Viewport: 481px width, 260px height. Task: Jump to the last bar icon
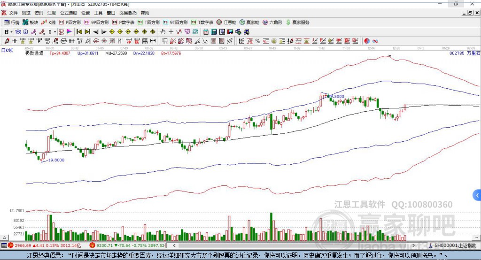[87, 31]
